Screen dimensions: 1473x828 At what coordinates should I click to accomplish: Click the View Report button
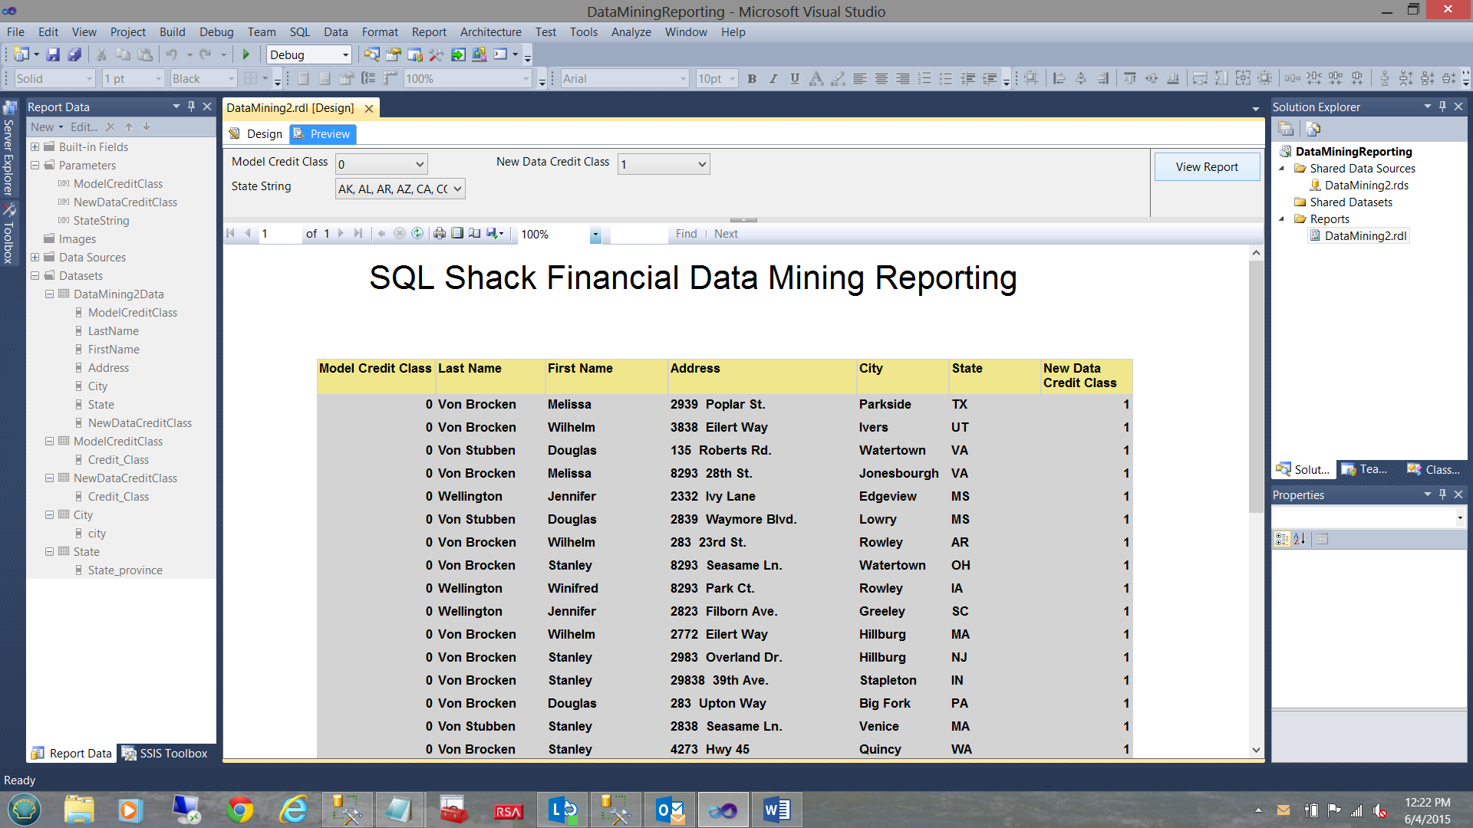click(x=1206, y=167)
